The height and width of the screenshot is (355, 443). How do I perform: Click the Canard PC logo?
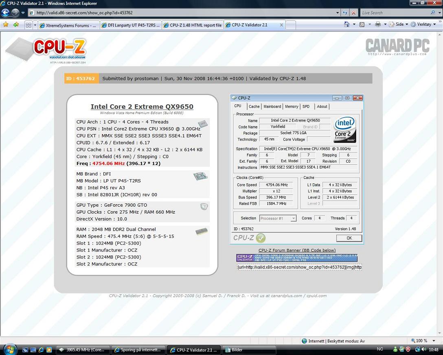[x=397, y=47]
